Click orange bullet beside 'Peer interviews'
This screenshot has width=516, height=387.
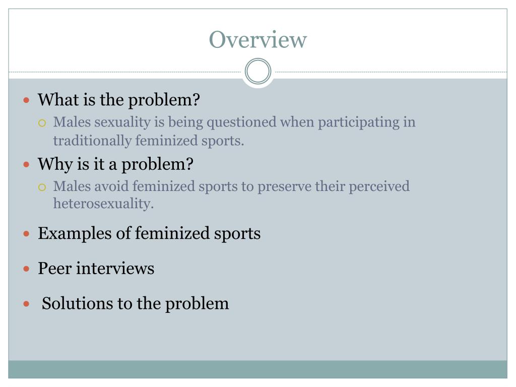tap(27, 269)
